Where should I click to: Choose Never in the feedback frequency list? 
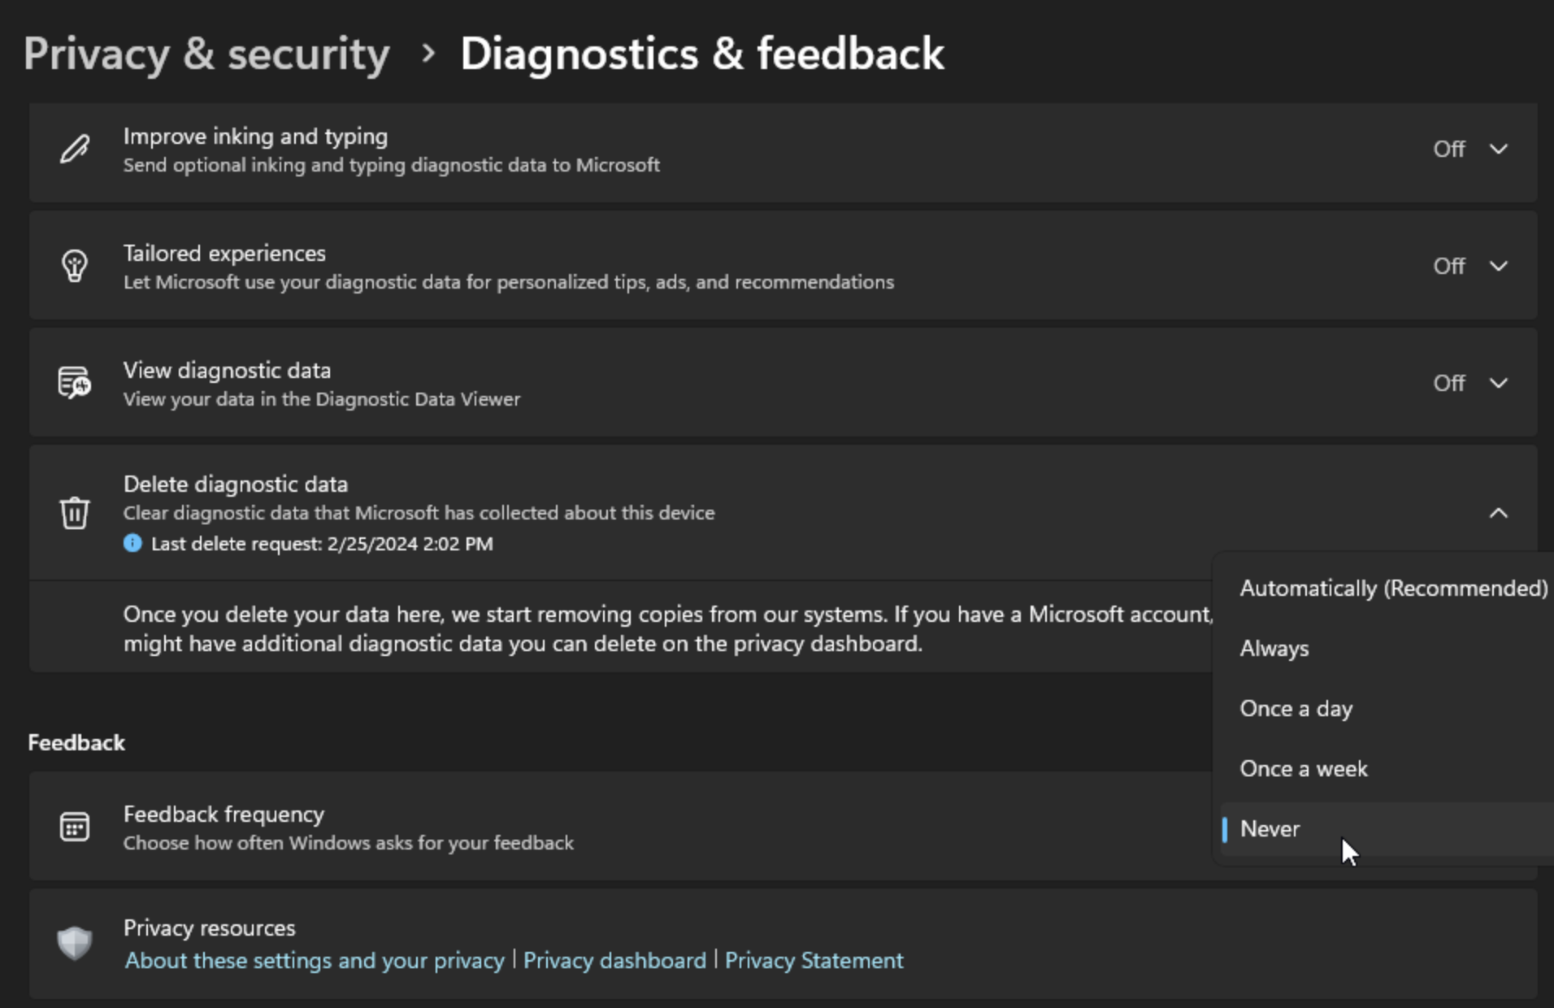1387,829
